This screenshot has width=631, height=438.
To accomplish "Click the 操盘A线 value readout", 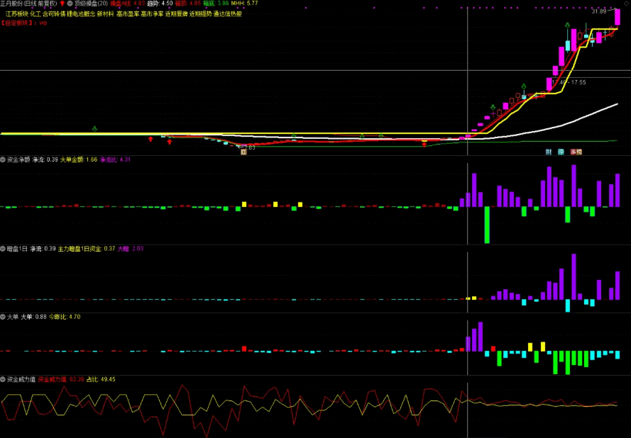I will [x=127, y=4].
